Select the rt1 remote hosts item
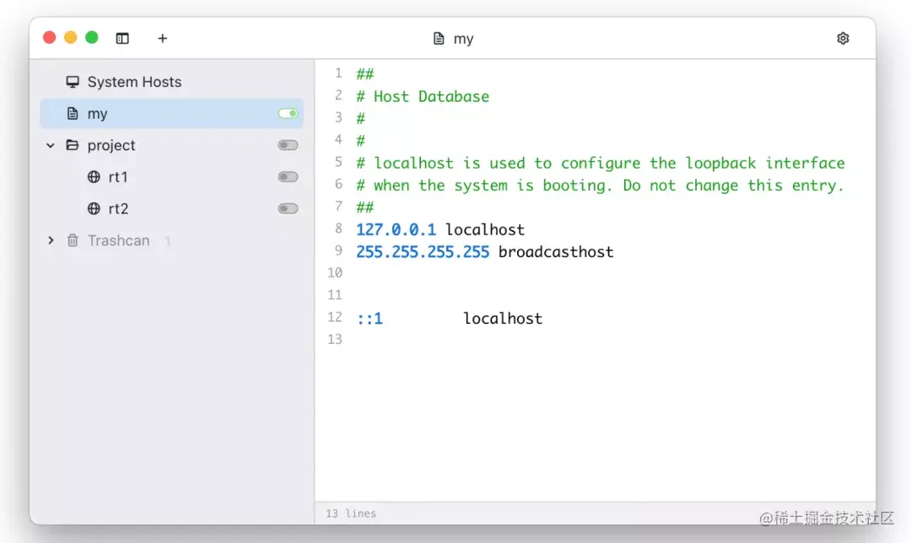Viewport: 911px width, 543px height. coord(172,176)
